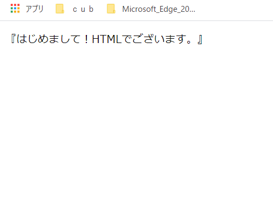
Task: Click the Microsoft_Edge_20 folder icon
Action: (x=111, y=9)
